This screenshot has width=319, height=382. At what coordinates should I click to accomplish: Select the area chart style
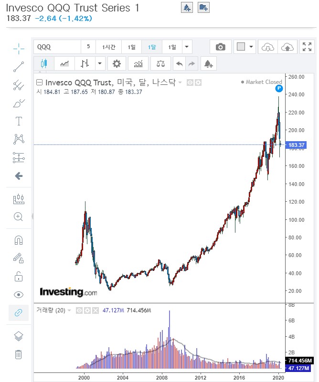click(x=64, y=63)
